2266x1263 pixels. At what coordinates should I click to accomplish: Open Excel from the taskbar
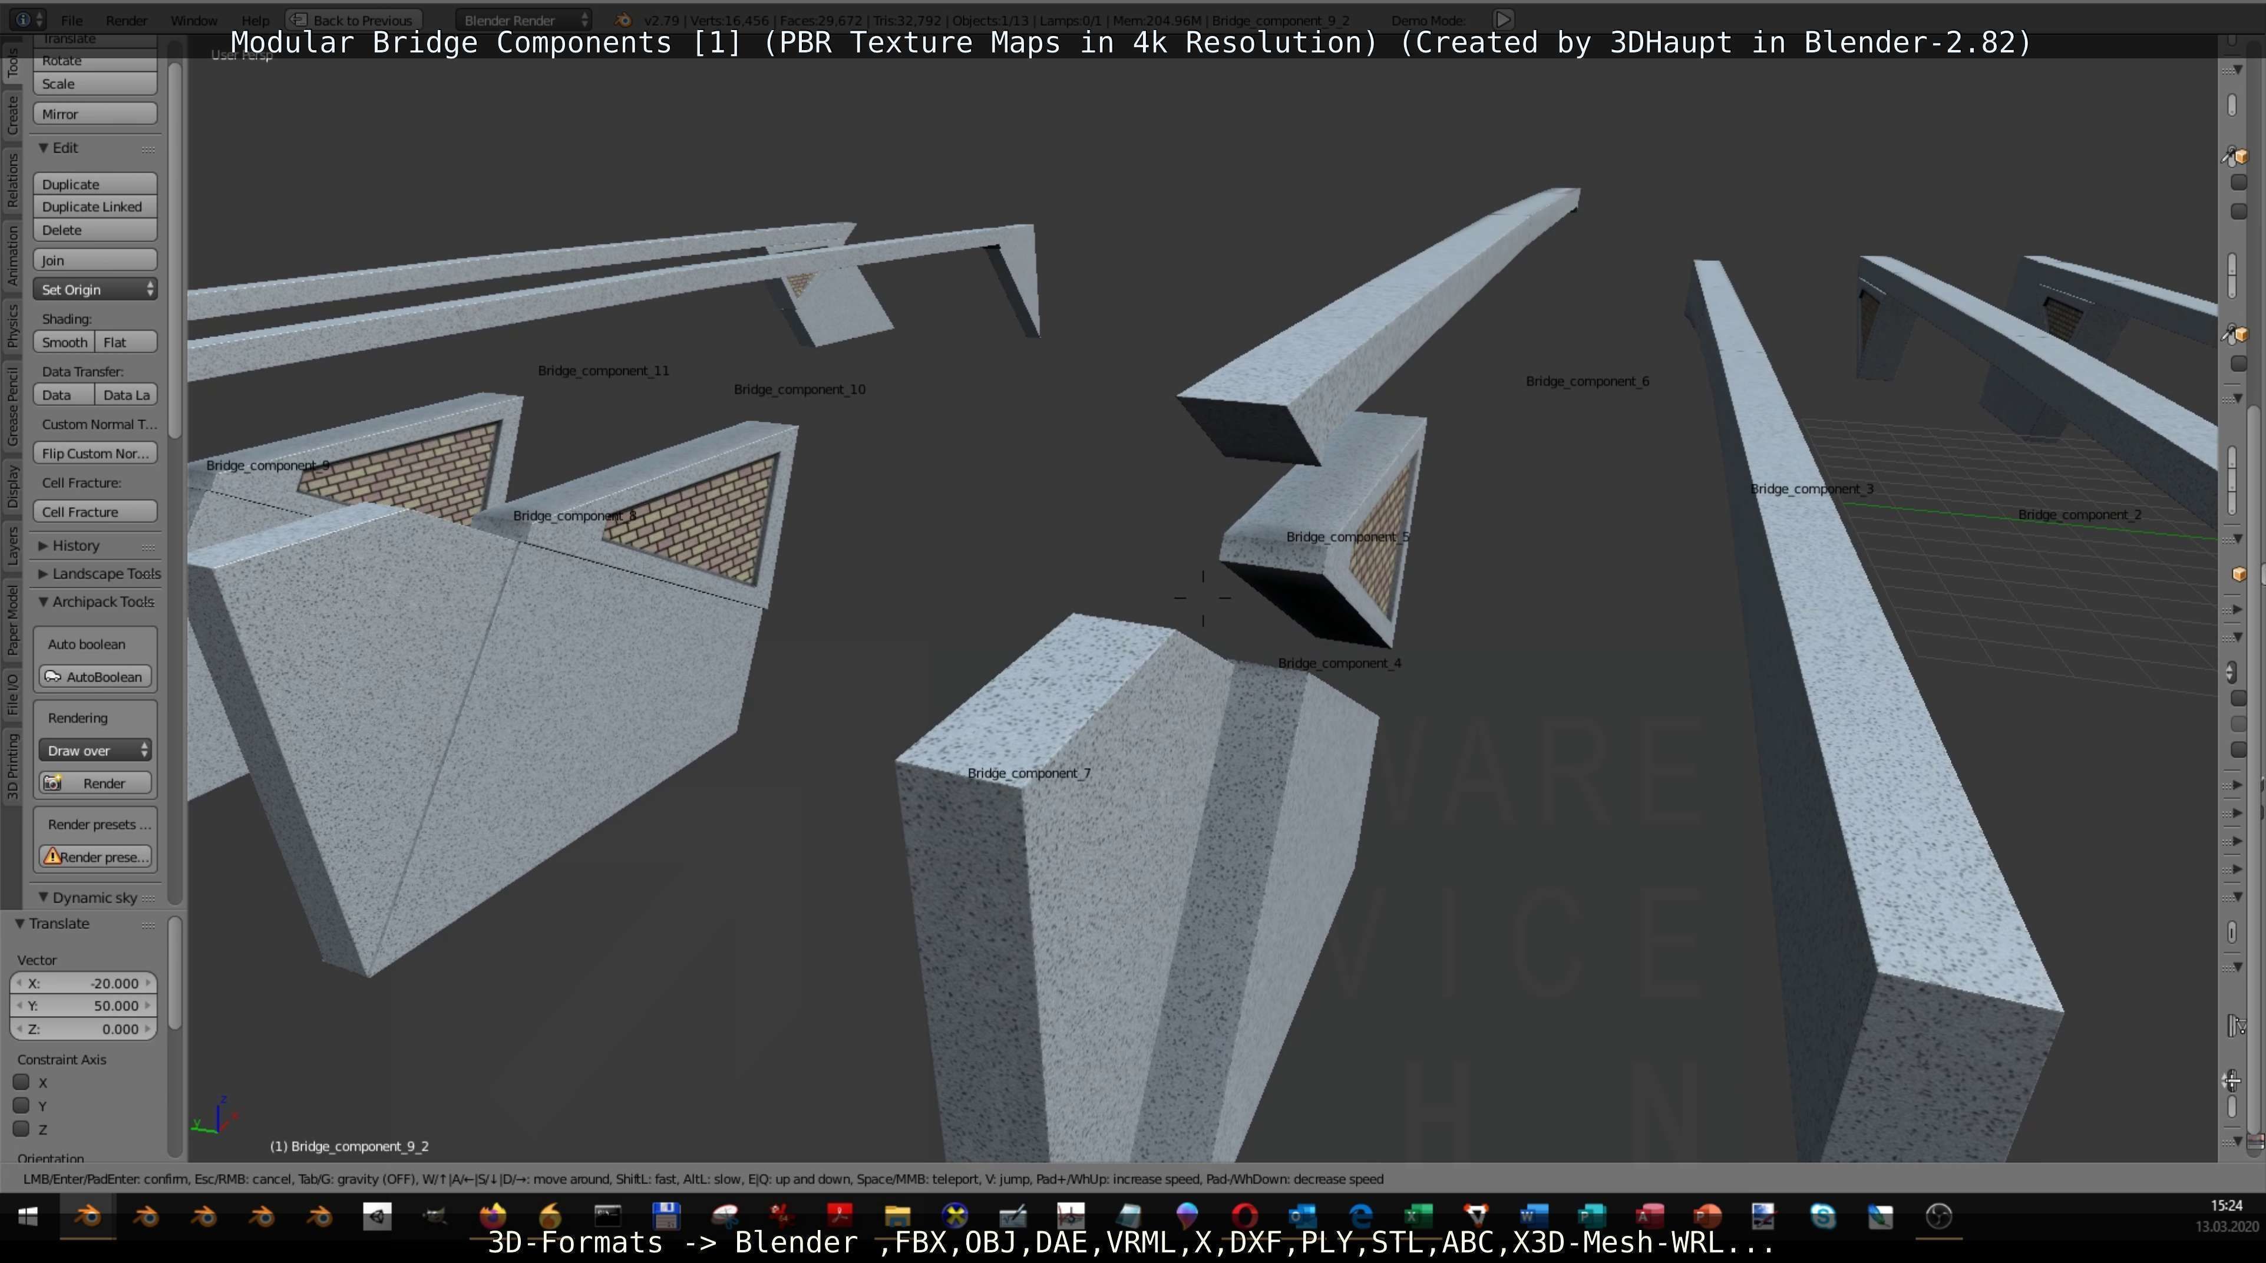tap(1418, 1216)
